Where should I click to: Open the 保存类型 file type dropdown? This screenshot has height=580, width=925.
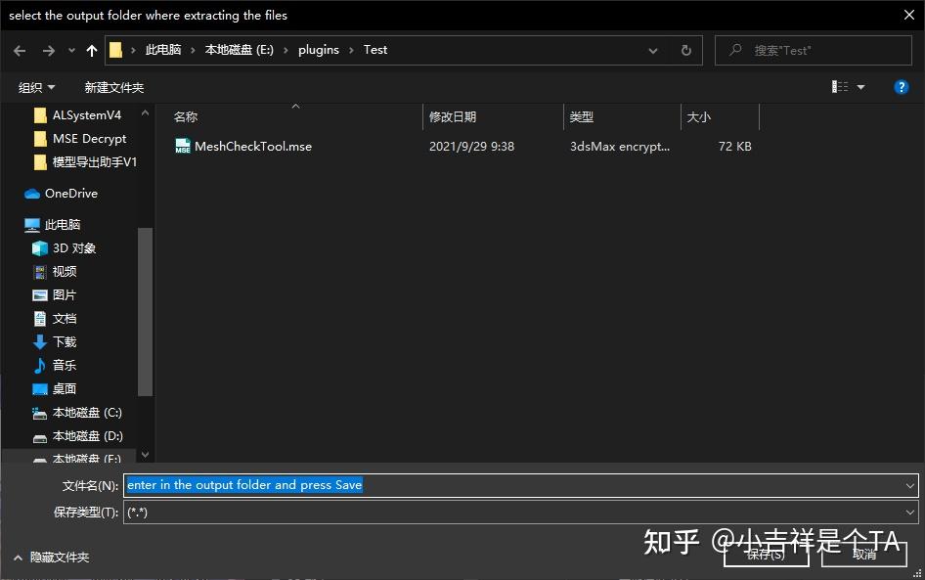tap(908, 512)
